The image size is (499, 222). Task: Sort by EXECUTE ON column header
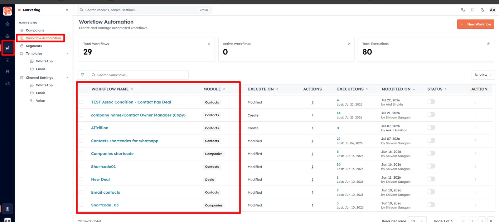click(x=263, y=89)
